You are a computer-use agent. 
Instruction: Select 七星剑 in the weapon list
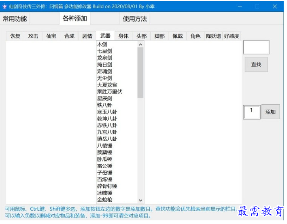(x=104, y=51)
